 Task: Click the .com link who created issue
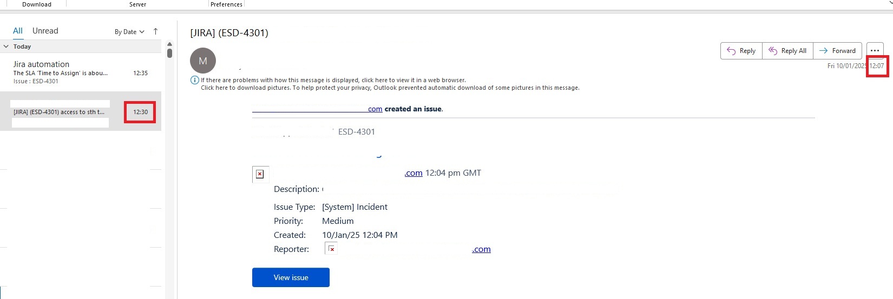375,109
